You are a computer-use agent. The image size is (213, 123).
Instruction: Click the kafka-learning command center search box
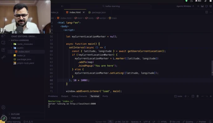pos(111,6)
